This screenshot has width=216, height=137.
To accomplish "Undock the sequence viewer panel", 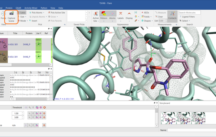I will point(49,69).
